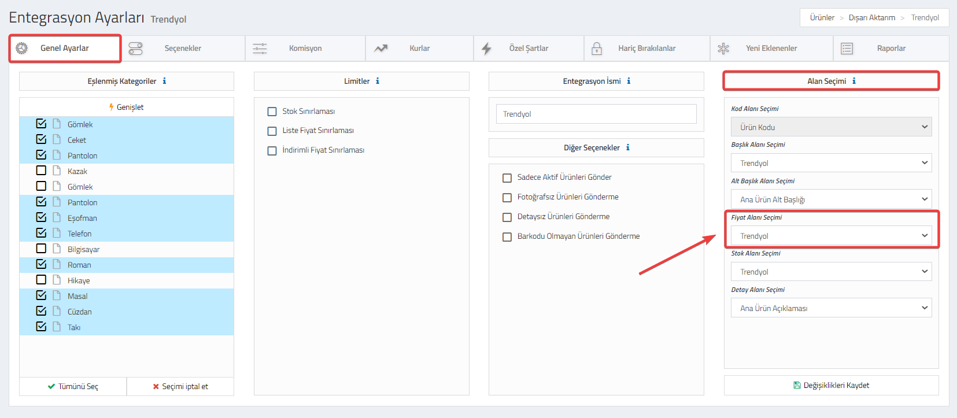
Task: Click the document icon beside Hikaye
Action: pyautogui.click(x=57, y=280)
